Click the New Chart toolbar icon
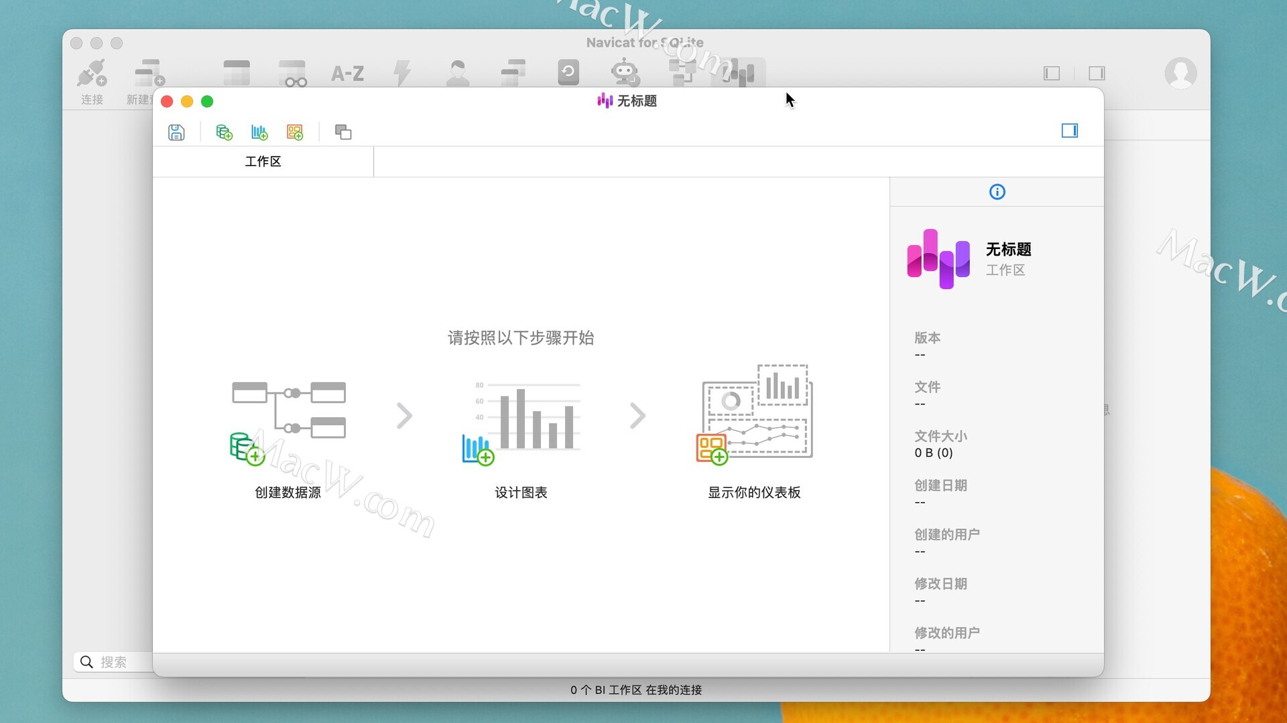The width and height of the screenshot is (1287, 723). [x=259, y=132]
